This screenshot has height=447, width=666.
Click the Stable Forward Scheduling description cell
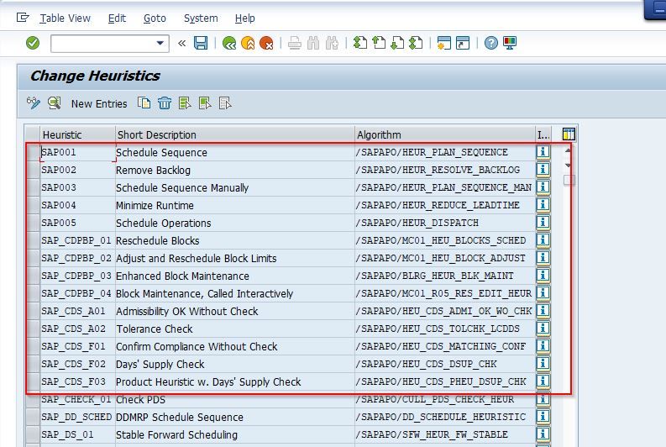[x=235, y=434]
